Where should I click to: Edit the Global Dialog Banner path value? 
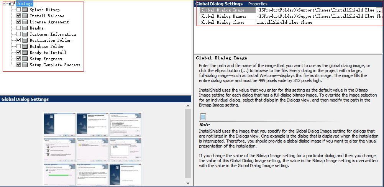point(319,16)
